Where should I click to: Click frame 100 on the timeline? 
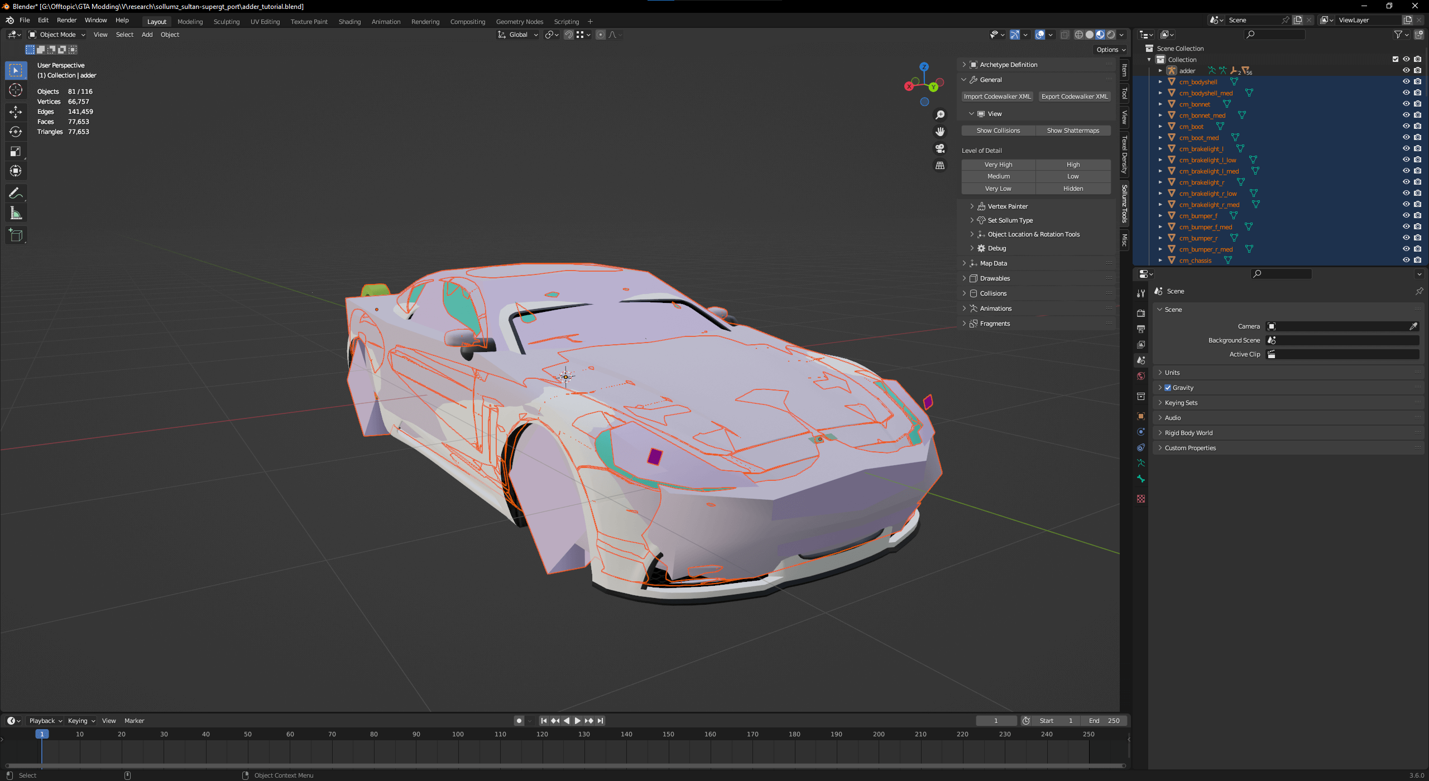458,735
